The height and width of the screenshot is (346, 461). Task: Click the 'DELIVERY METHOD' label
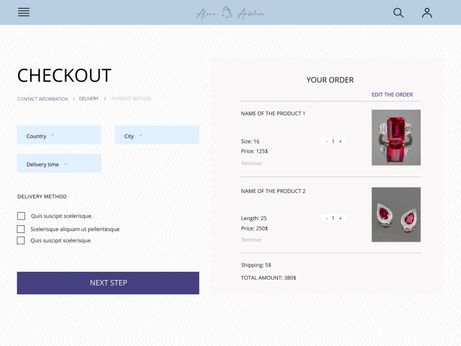coord(42,196)
